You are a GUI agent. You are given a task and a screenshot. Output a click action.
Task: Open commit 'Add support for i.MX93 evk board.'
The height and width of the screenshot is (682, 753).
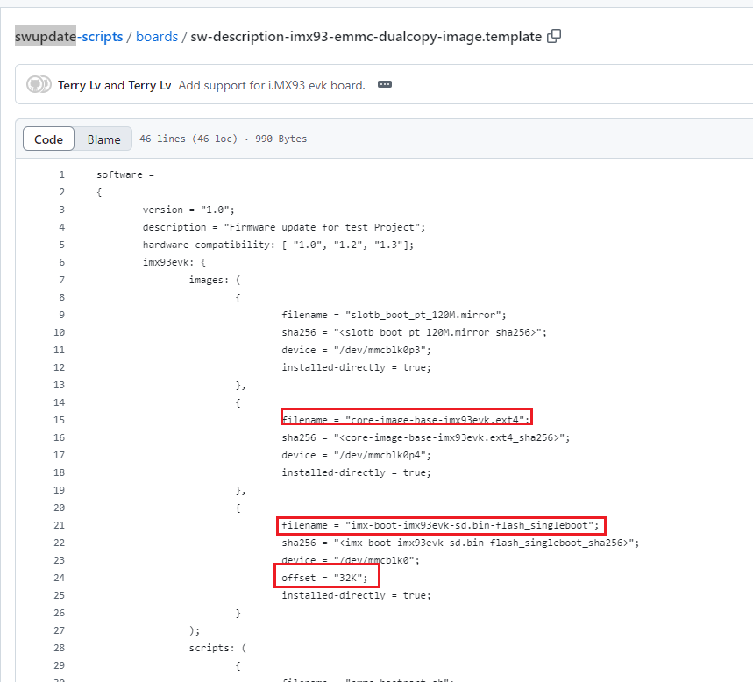coord(272,85)
